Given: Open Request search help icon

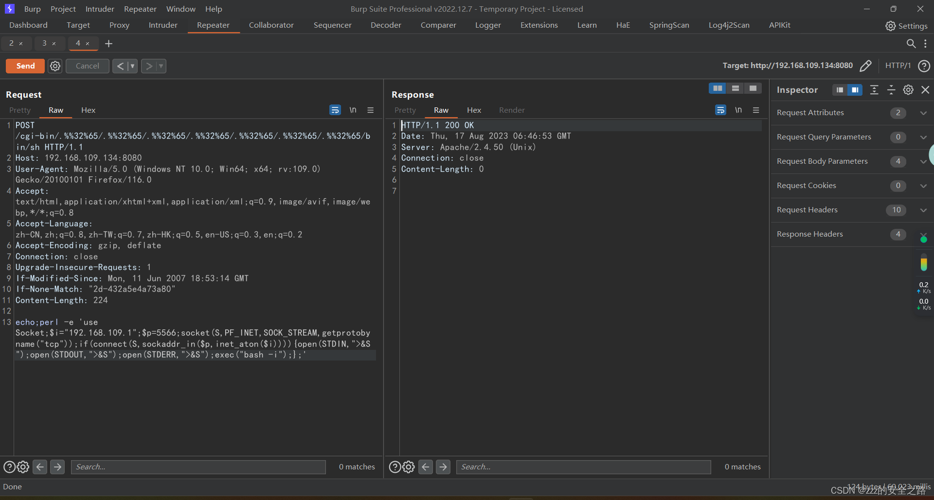Looking at the screenshot, I should 9,467.
